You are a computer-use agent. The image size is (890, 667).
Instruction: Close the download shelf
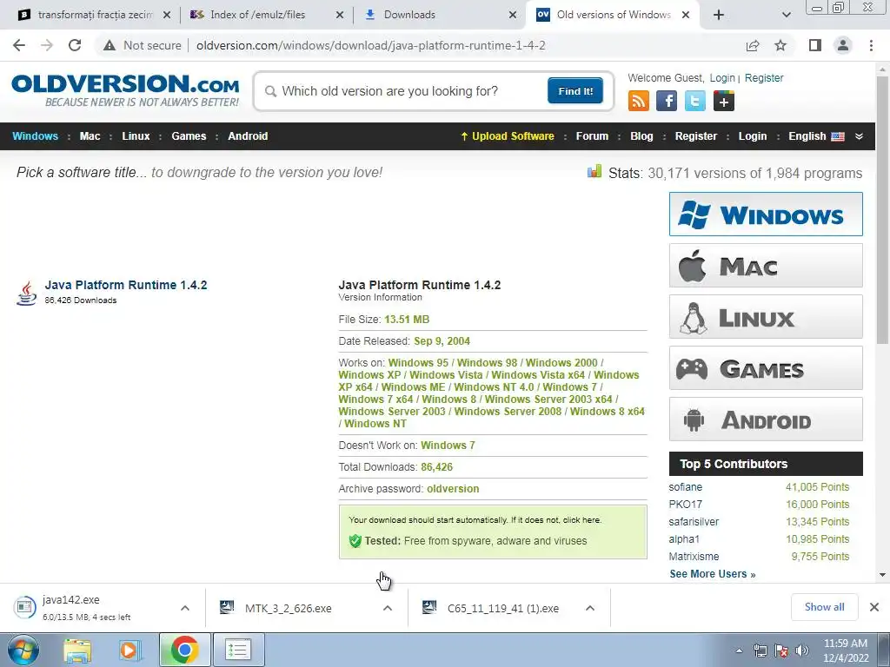(x=874, y=607)
